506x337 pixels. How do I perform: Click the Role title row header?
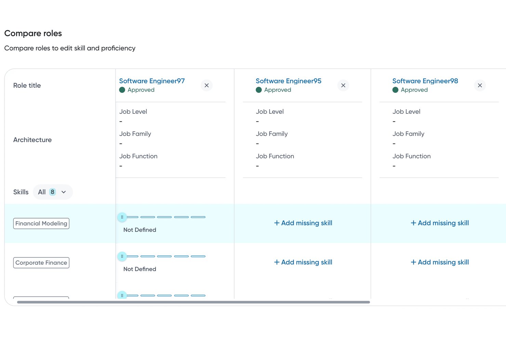coord(27,85)
